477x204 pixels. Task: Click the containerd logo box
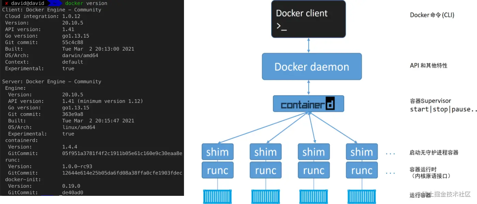(308, 104)
